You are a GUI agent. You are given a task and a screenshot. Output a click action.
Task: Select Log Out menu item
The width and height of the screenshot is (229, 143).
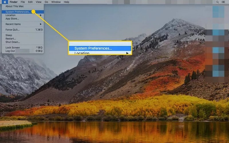coord(23,51)
